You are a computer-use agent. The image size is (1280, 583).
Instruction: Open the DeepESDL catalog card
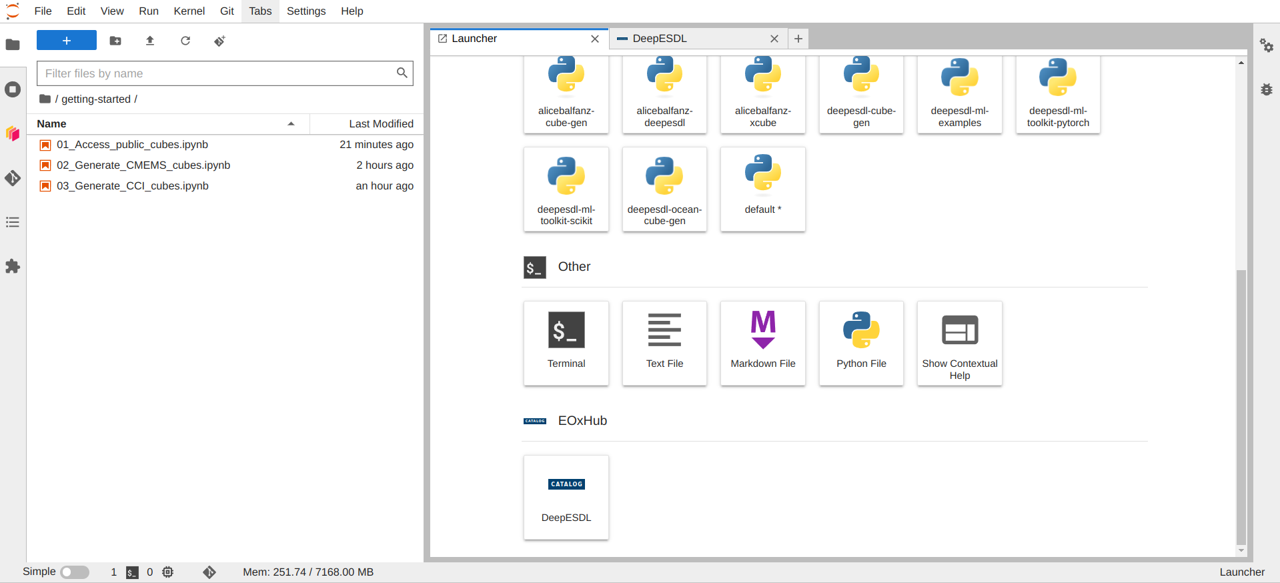coord(566,497)
